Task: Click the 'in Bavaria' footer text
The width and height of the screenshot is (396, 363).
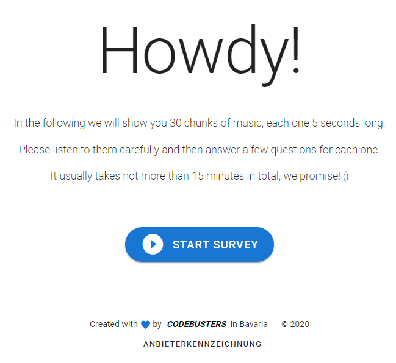Action: [249, 324]
